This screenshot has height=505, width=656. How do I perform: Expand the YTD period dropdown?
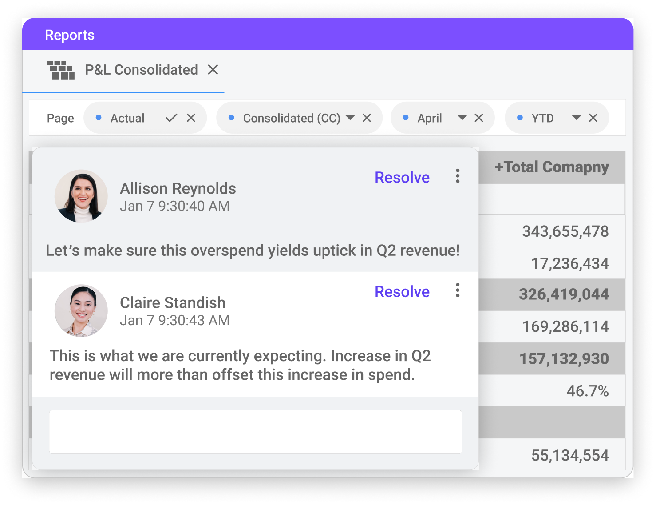tap(577, 118)
